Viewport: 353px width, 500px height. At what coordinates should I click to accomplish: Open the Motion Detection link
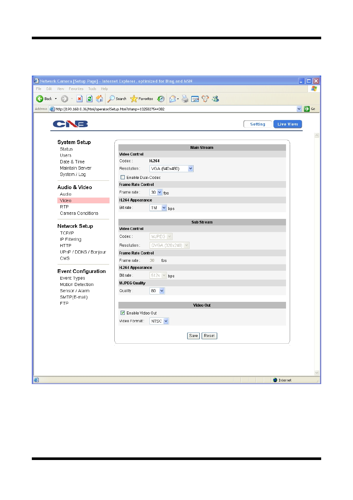(77, 285)
